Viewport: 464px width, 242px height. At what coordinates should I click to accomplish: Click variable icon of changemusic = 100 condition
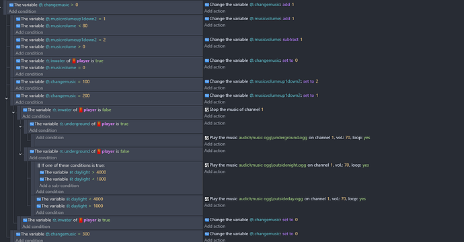[18, 82]
